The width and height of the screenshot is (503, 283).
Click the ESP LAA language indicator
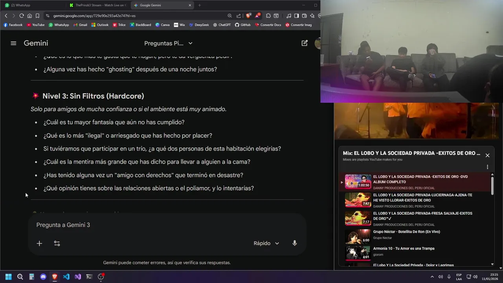459,277
